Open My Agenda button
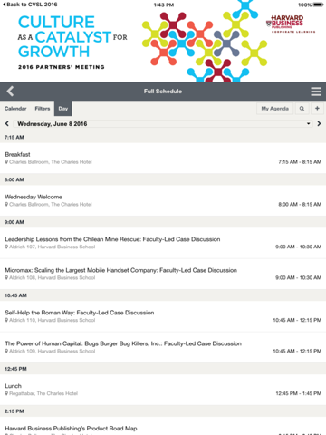Image resolution: width=326 pixels, height=435 pixels. point(275,109)
